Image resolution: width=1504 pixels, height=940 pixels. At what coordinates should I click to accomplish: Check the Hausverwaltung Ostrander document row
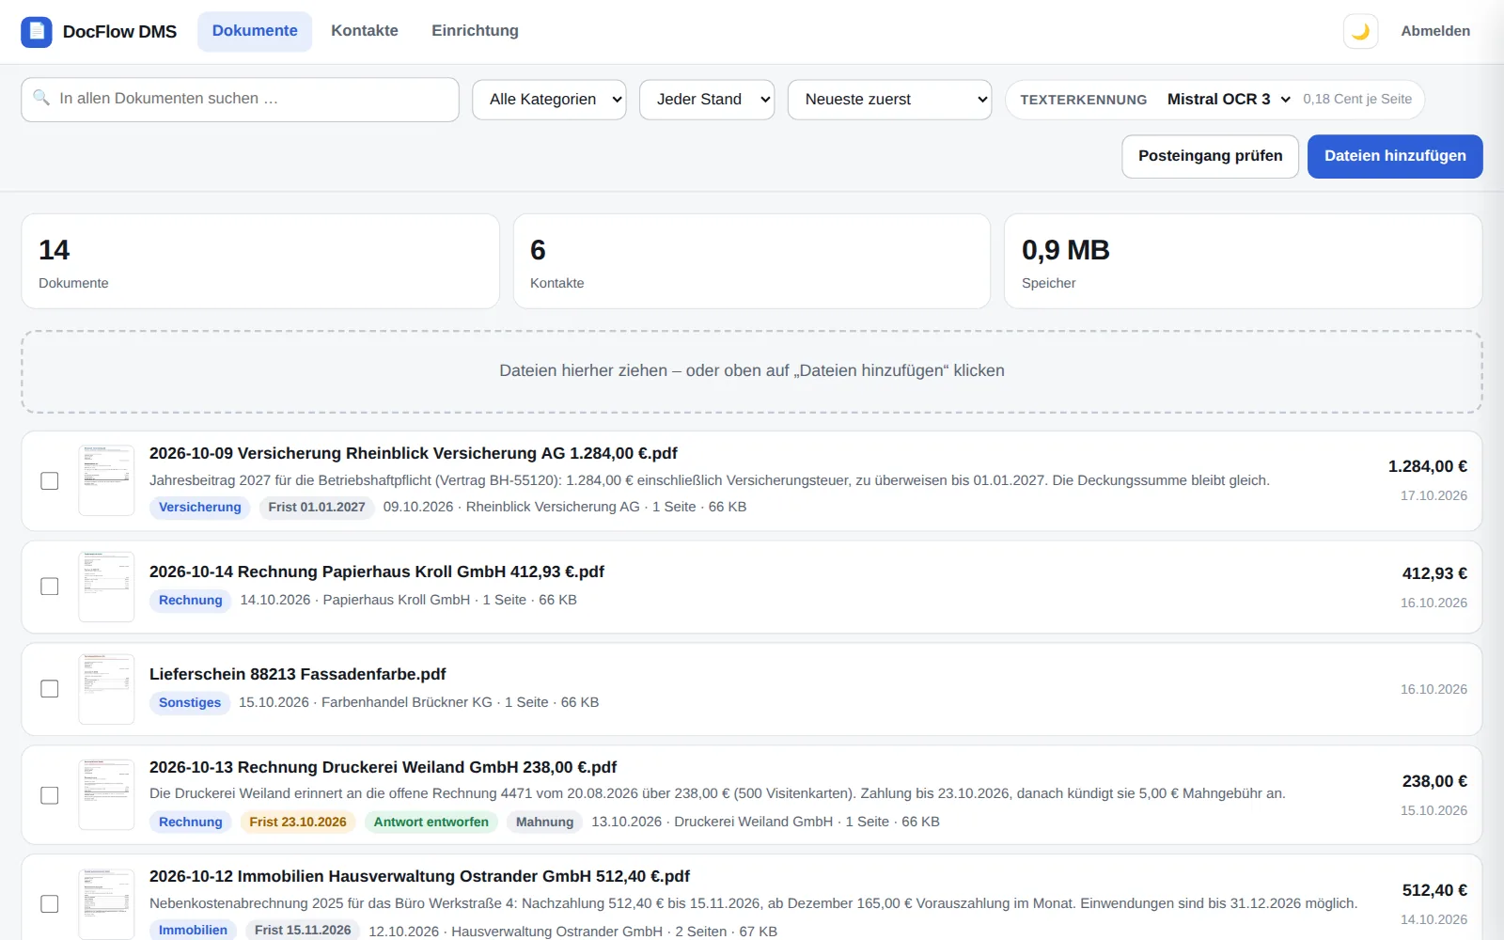[x=50, y=904]
